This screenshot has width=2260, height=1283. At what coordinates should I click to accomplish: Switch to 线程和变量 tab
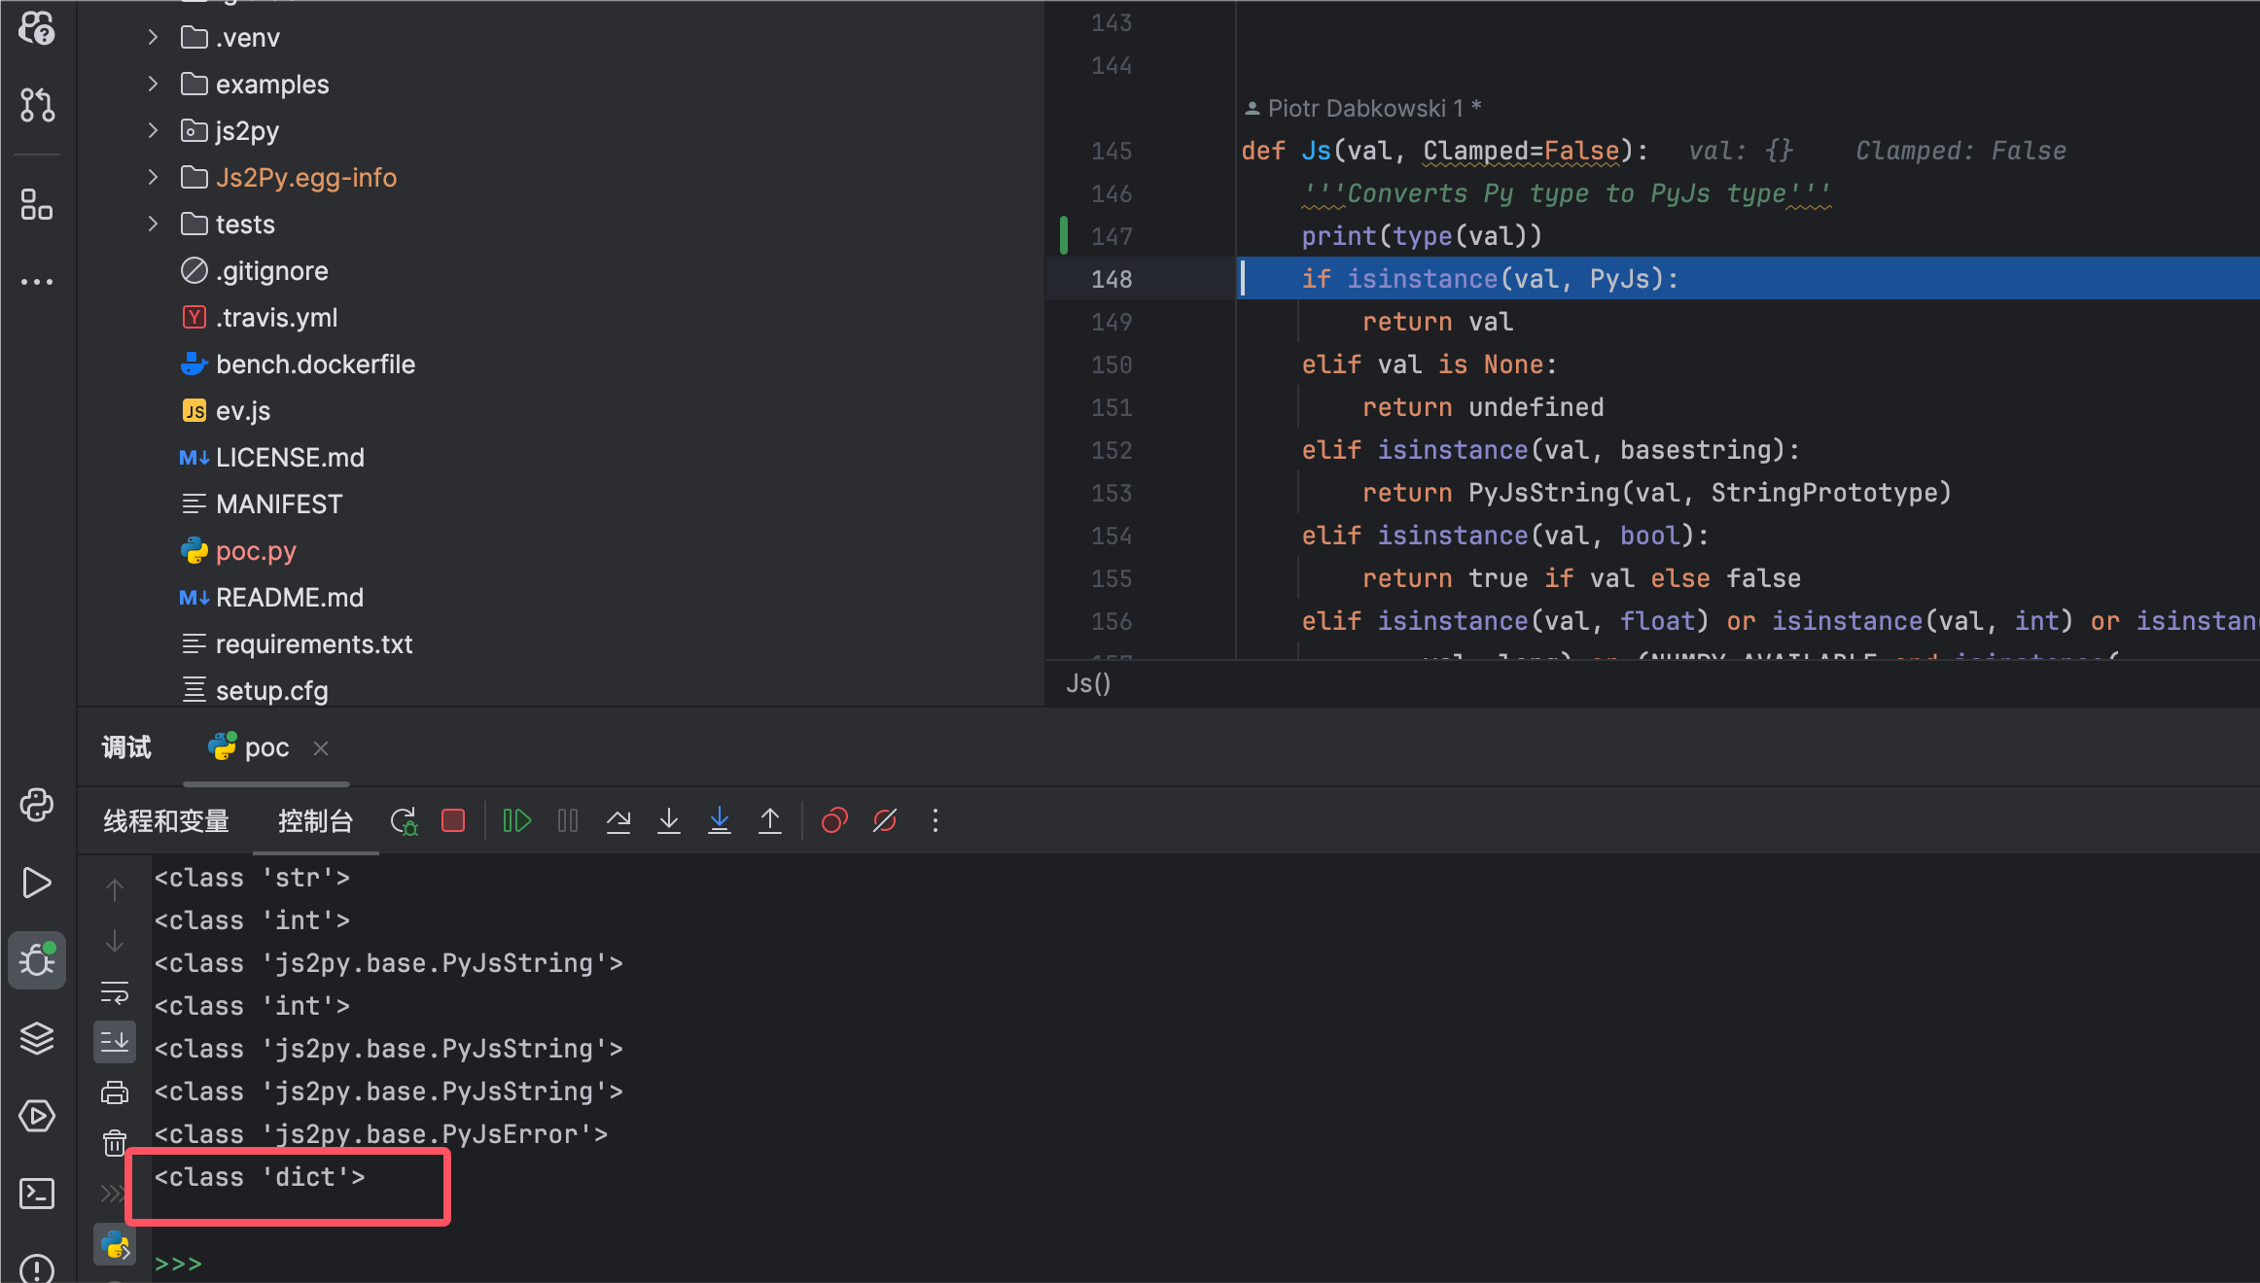point(166,821)
